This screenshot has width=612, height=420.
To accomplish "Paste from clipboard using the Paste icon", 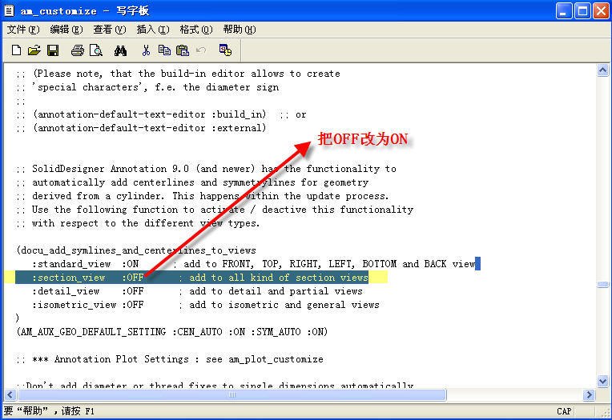I will pos(183,50).
